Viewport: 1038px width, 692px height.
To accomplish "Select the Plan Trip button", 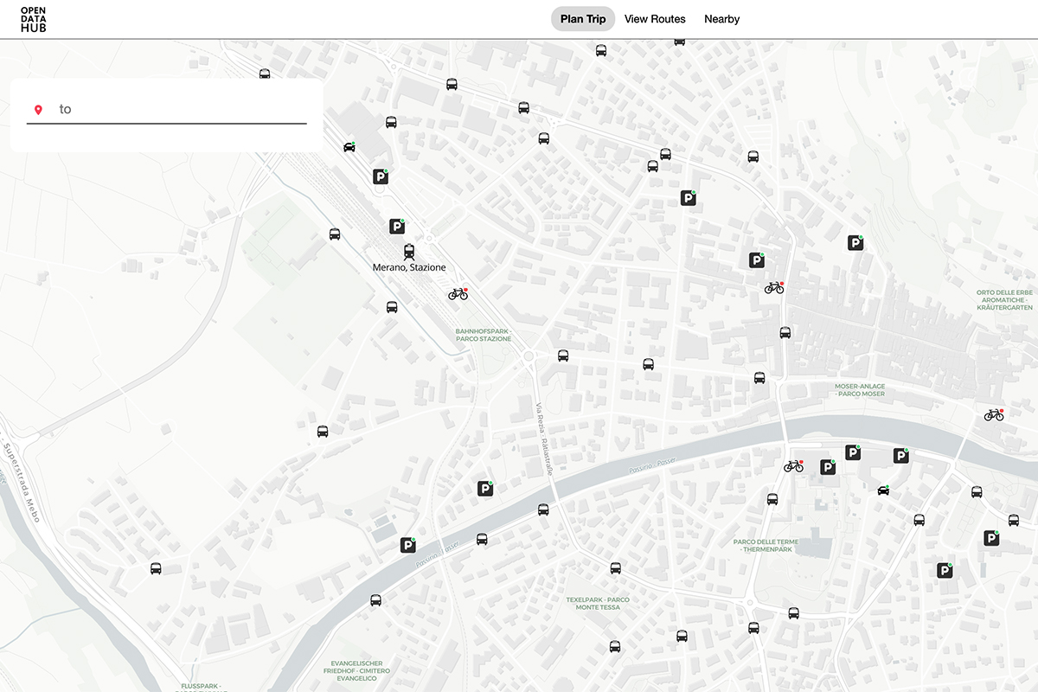I will tap(582, 18).
